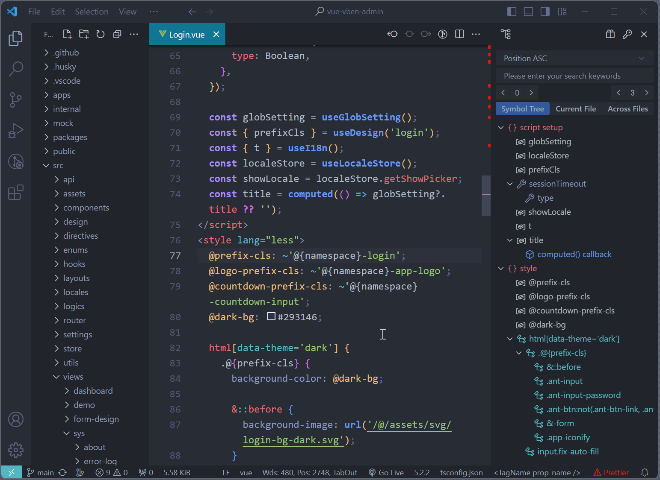Open editor More Actions ellipsis
The width and height of the screenshot is (660, 480).
(476, 34)
